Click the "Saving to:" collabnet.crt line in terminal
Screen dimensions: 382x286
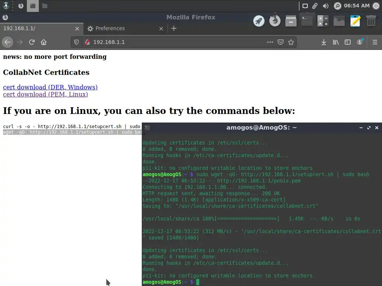pyautogui.click(x=230, y=206)
